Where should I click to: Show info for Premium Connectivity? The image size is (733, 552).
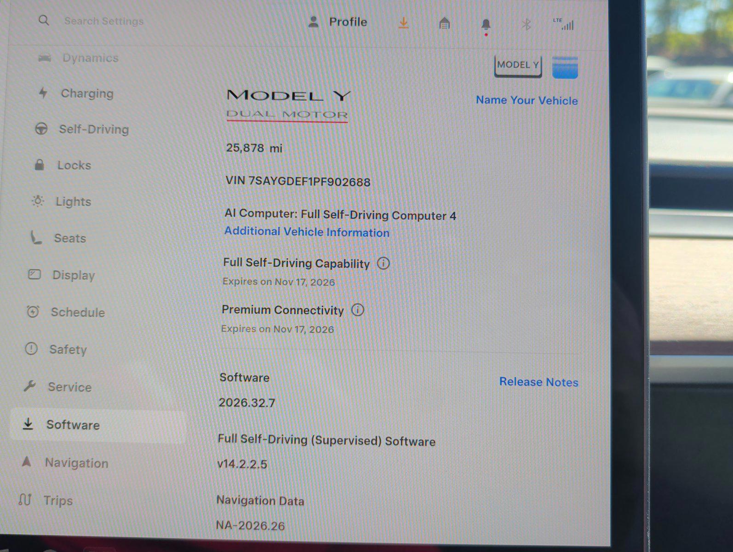357,310
